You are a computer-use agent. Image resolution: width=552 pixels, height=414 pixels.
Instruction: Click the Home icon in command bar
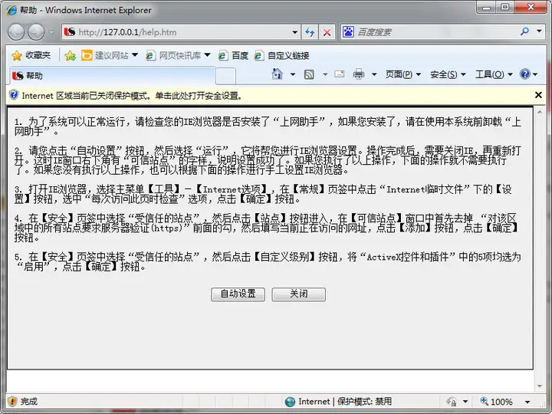278,74
